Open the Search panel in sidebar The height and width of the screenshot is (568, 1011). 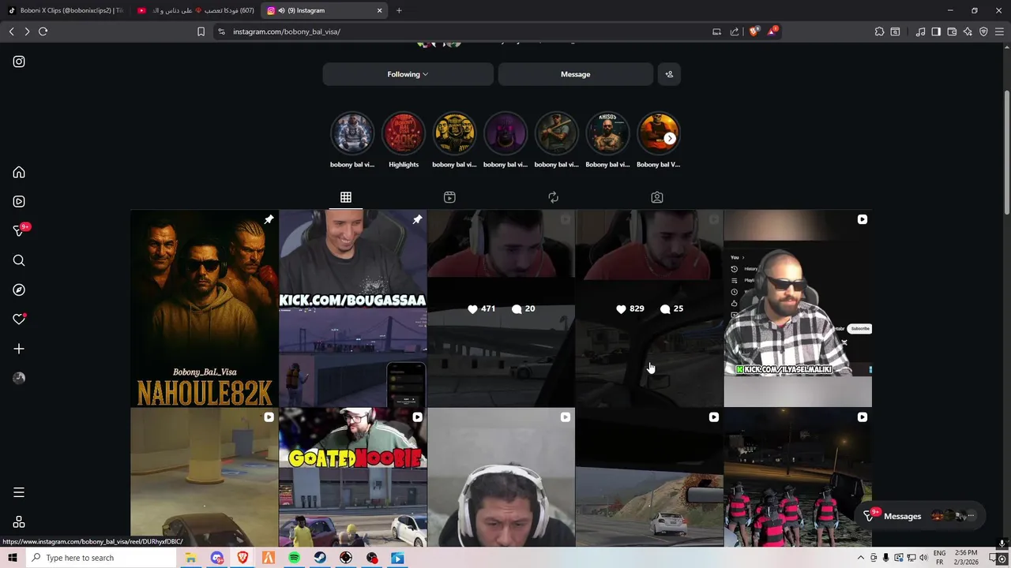tap(19, 260)
